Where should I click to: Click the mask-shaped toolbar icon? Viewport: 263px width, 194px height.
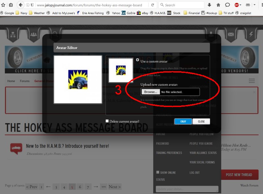248,5
